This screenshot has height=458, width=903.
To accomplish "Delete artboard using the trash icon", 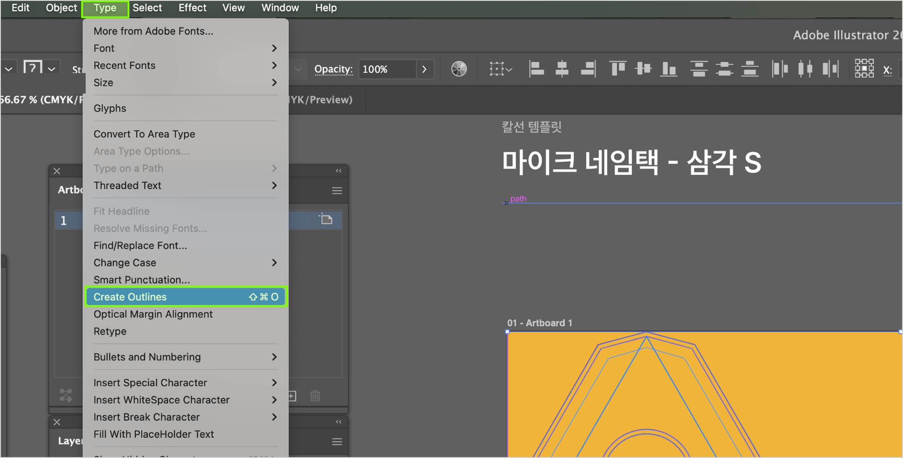I will click(315, 396).
